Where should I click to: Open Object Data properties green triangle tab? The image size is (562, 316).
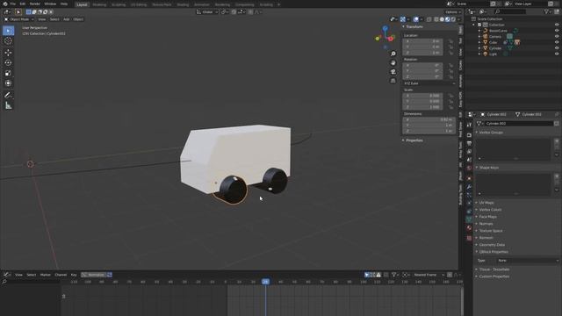click(469, 219)
